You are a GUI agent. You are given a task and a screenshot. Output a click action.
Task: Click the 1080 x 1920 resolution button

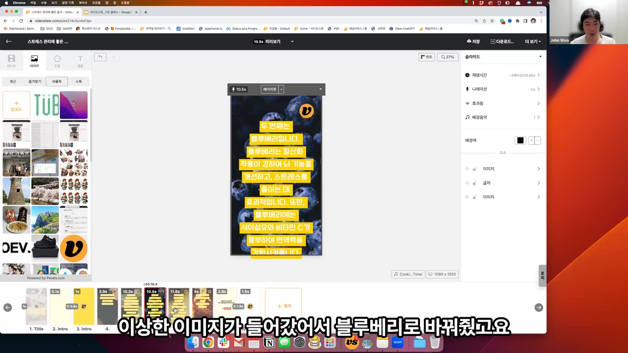coord(442,274)
